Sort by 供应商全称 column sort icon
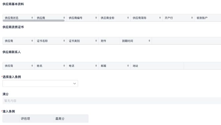The height and width of the screenshot is (125, 221). pyautogui.click(x=128, y=18)
